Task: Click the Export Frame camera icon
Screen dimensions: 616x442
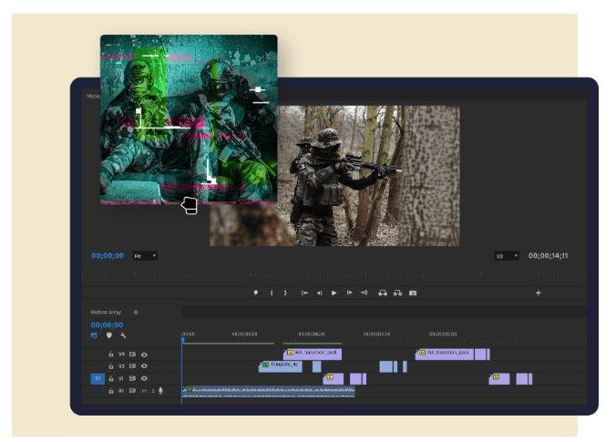Action: (x=413, y=293)
